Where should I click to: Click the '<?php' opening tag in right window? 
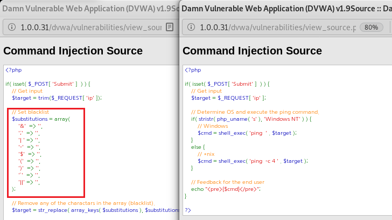point(193,70)
